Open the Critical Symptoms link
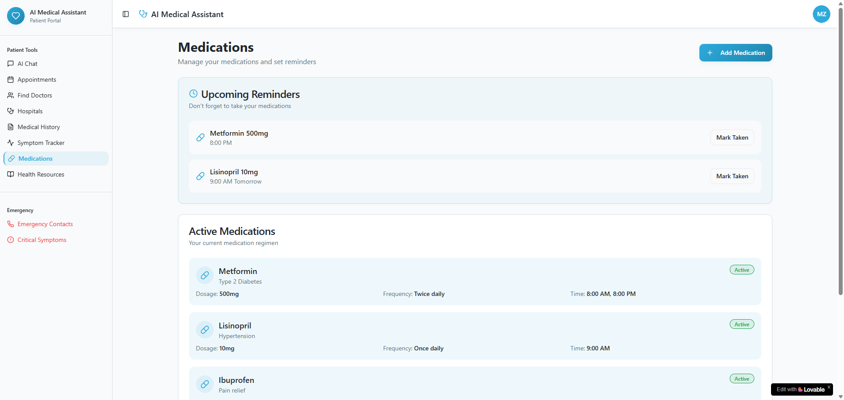 [56, 240]
